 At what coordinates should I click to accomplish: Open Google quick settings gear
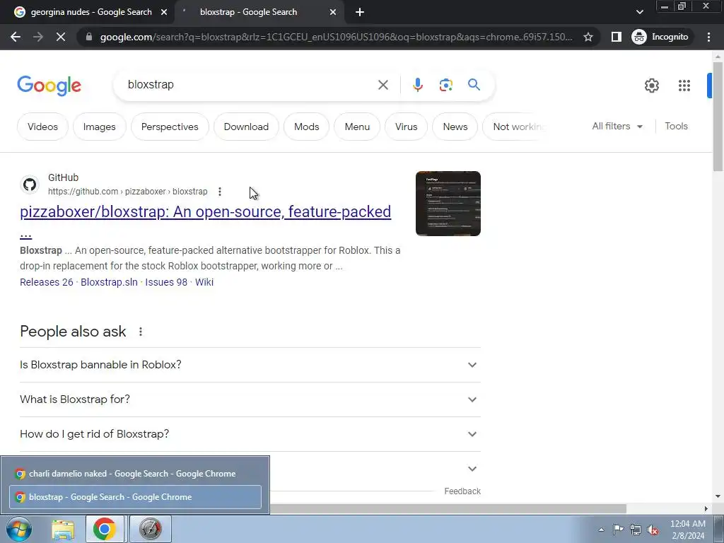coord(651,86)
